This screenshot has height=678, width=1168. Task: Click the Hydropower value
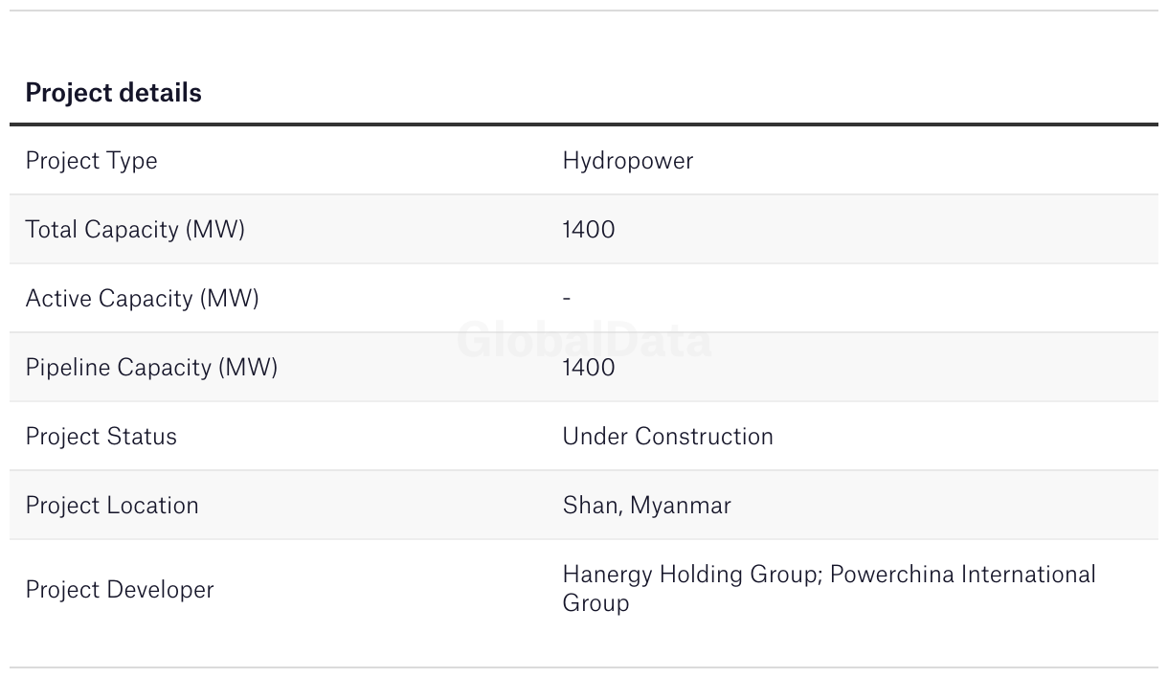[x=627, y=161]
